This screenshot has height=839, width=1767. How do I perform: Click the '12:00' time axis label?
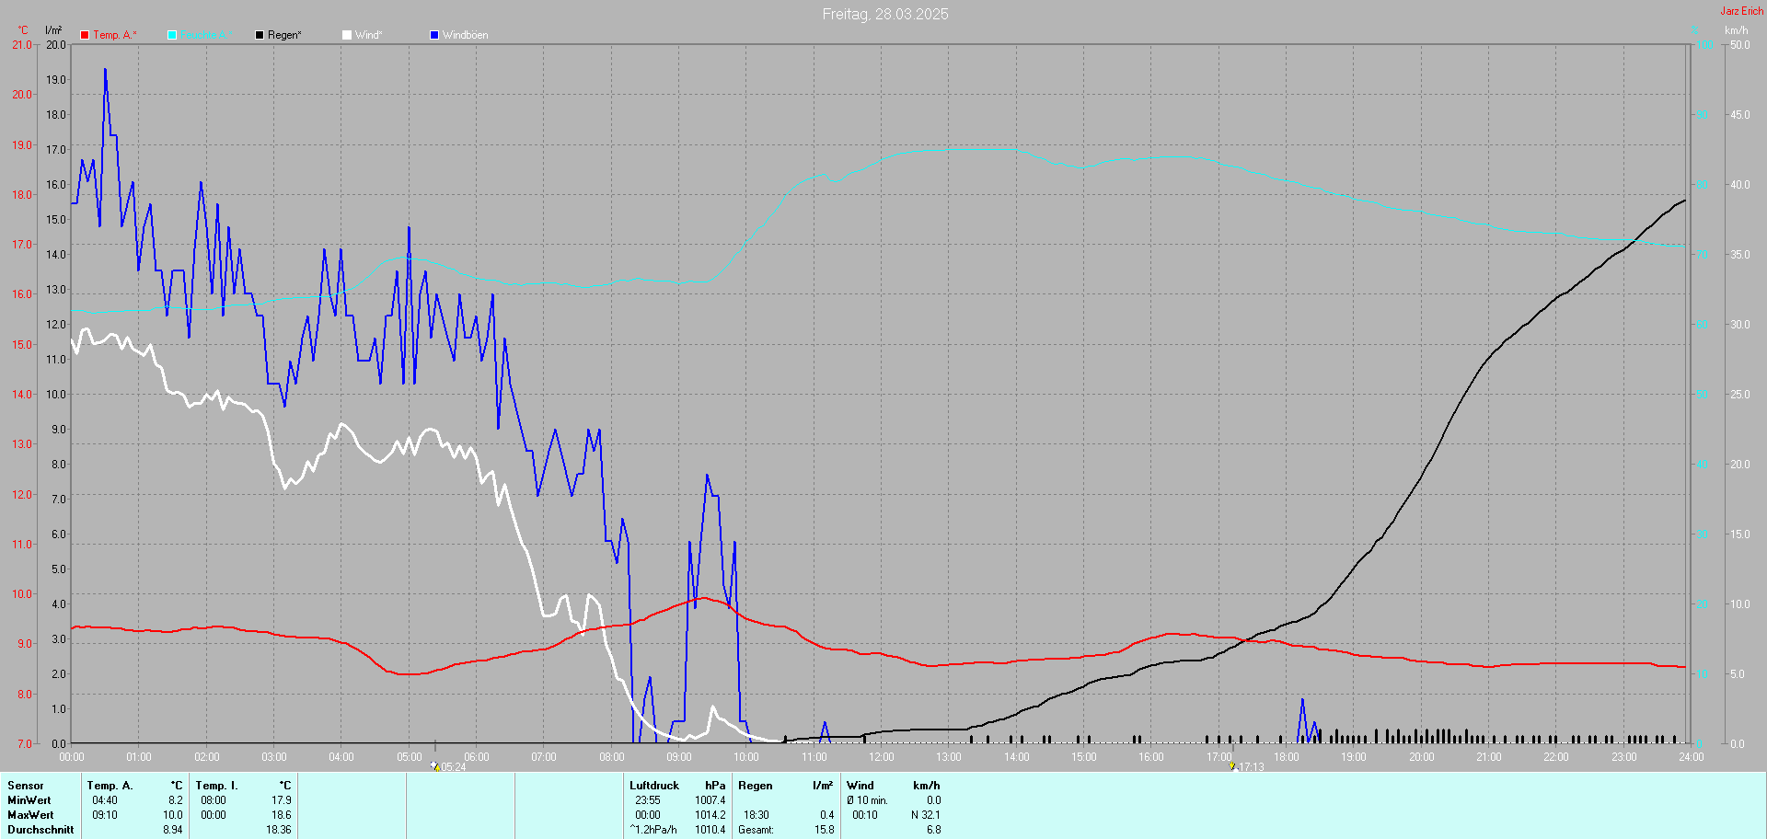[x=882, y=757]
